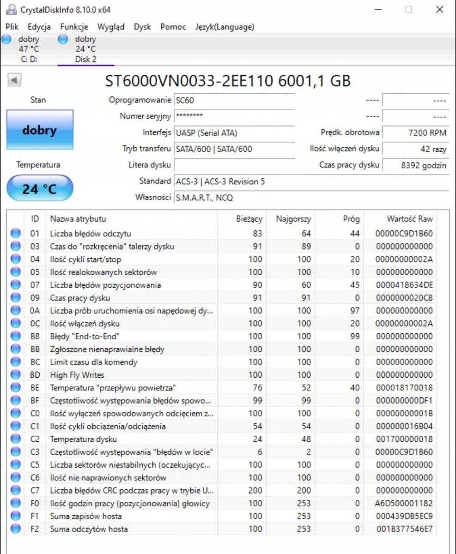Click status orb for attribute 01 read errors
The image size is (456, 554).
16,234
